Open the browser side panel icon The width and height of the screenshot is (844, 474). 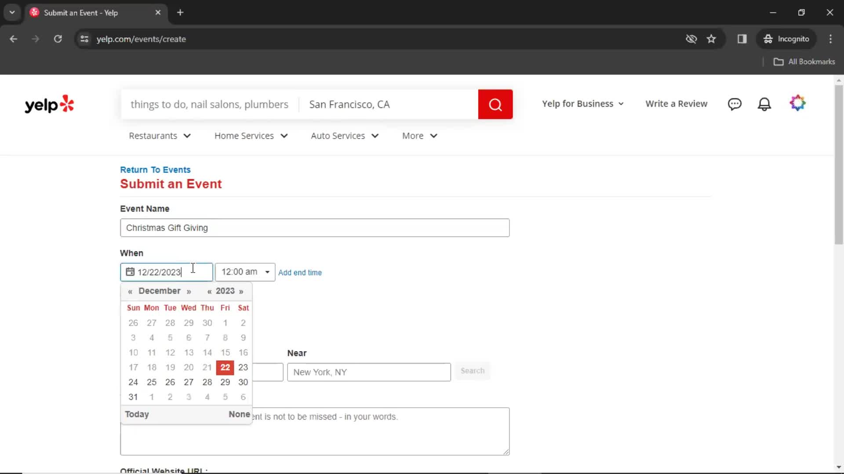(x=742, y=39)
